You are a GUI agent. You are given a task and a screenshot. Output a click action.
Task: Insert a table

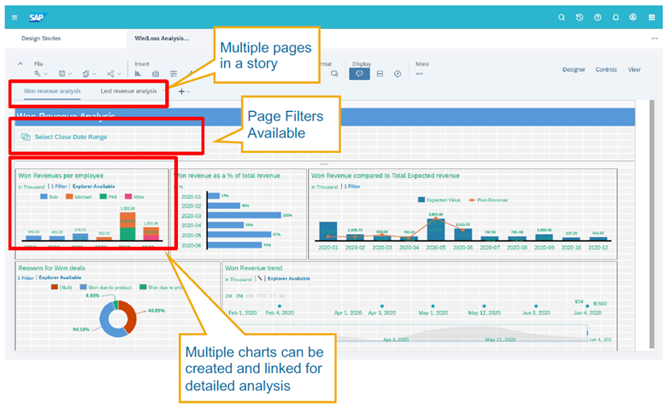pos(156,74)
